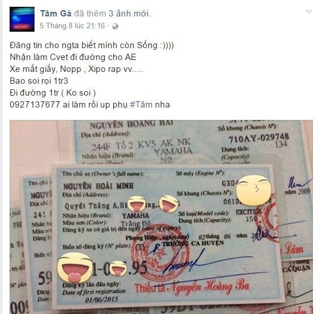Open Tâm Gà's profile picture

coord(22,19)
